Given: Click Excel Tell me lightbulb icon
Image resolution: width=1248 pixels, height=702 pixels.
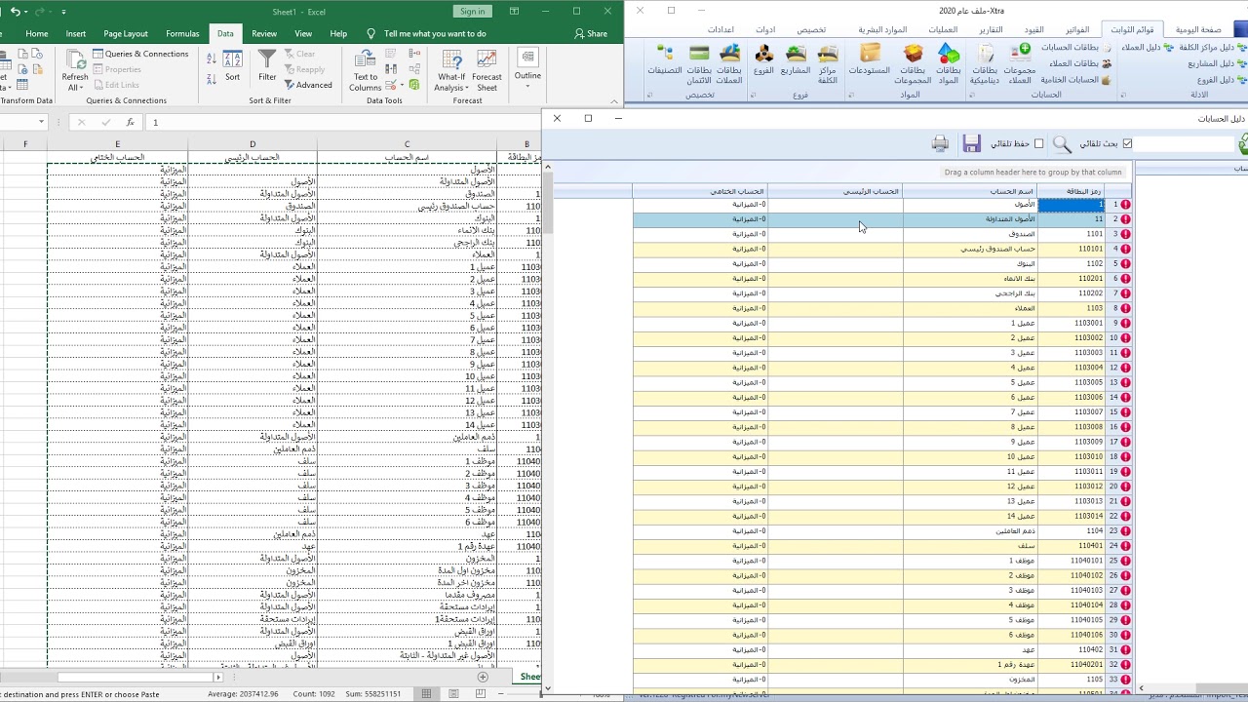Looking at the screenshot, I should 370,33.
